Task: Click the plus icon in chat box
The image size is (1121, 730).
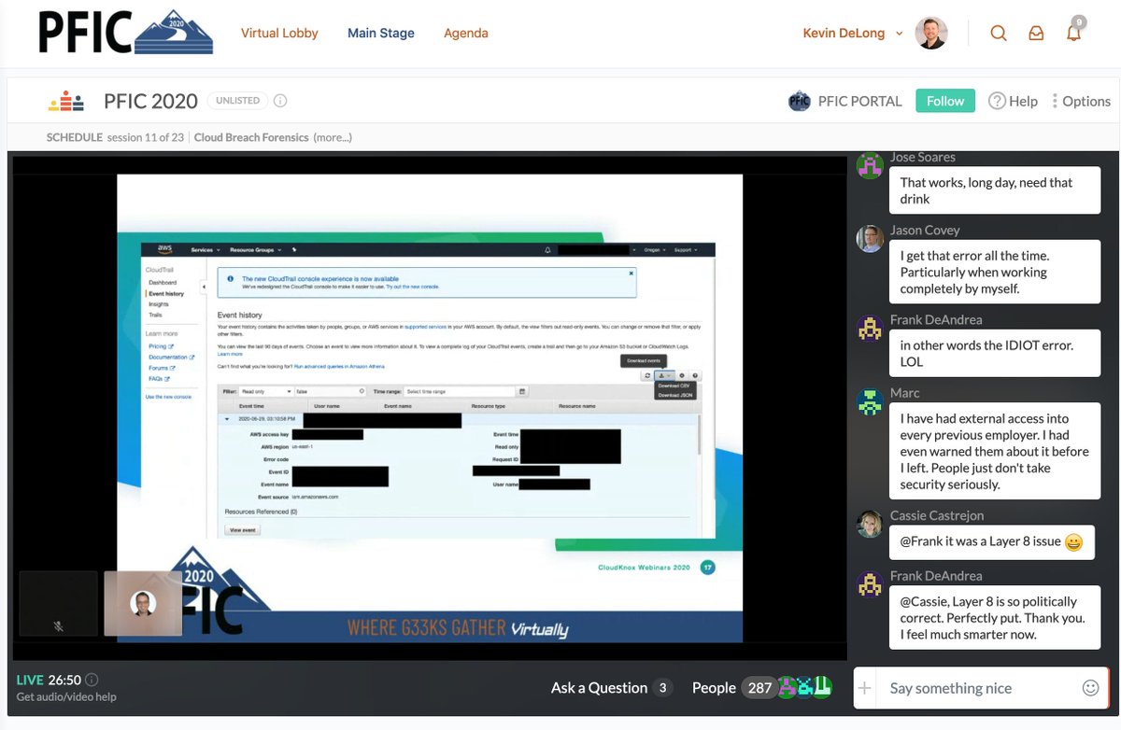Action: click(865, 688)
